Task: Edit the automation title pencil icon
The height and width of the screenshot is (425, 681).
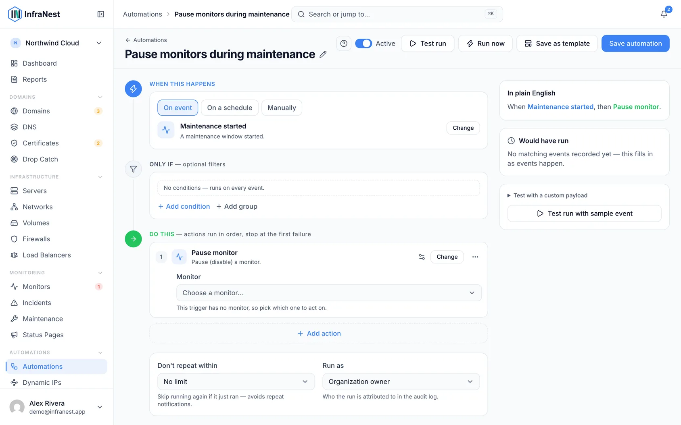Action: pos(323,54)
